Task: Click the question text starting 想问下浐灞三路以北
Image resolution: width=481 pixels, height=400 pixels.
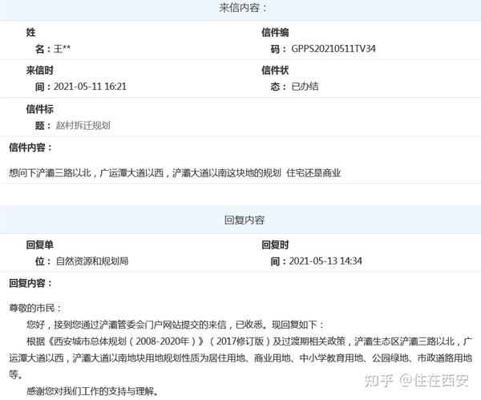Action: pyautogui.click(x=175, y=173)
